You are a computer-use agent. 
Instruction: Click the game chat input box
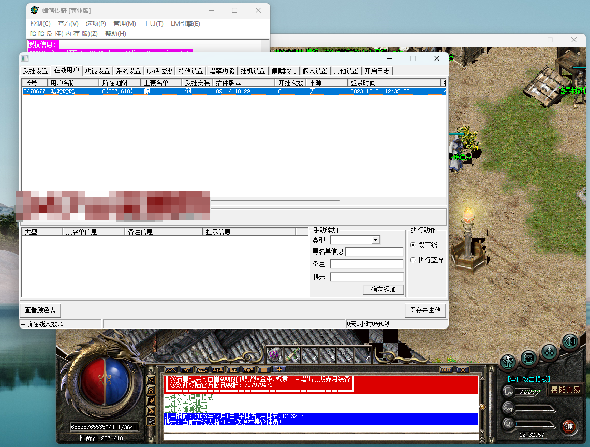[320, 437]
